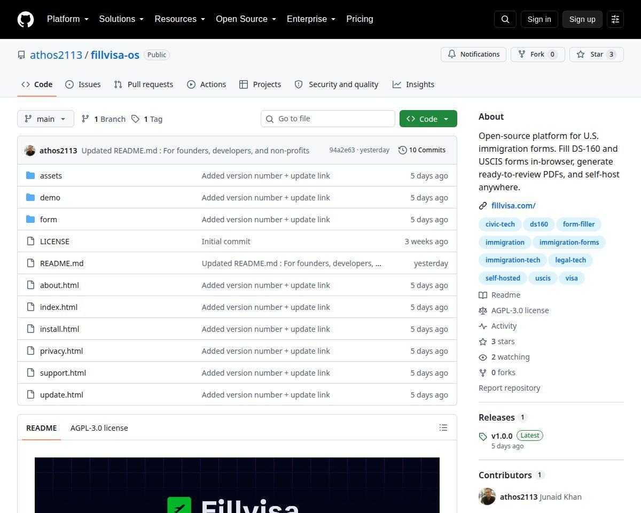This screenshot has height=513, width=641.
Task: Expand the Solutions menu
Action: coord(122,19)
